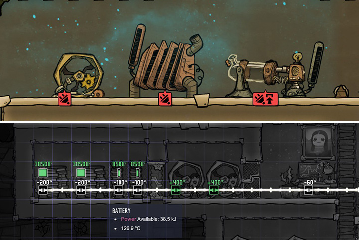Screen dimensions: 359x240
Task: Select the mechanized door beside the small batteries
Action: [157, 180]
